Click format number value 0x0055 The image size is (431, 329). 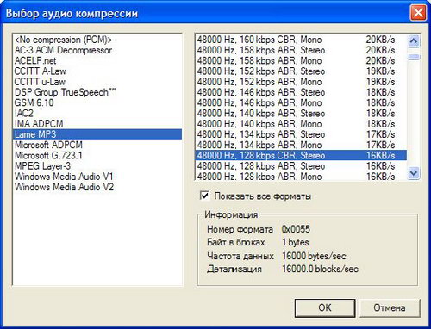pyautogui.click(x=296, y=229)
